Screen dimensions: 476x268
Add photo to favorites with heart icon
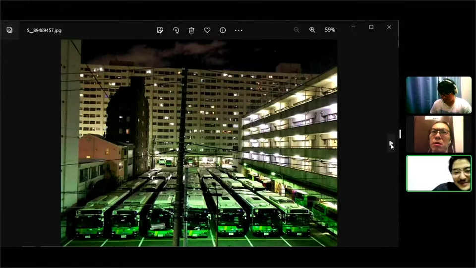pyautogui.click(x=207, y=30)
